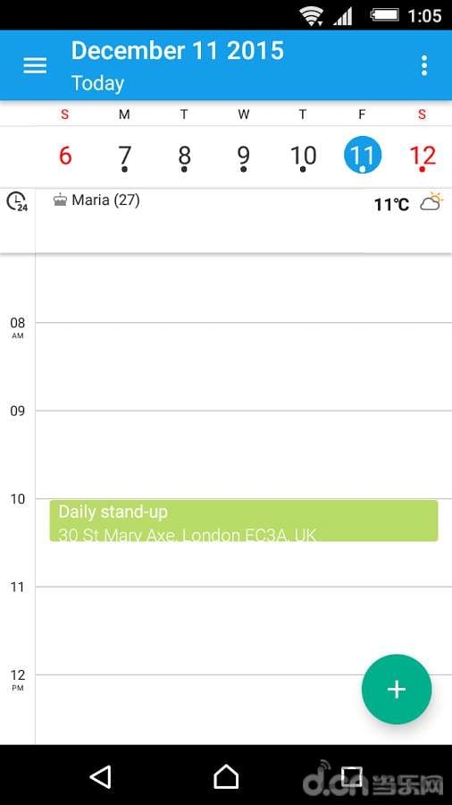Open the recent apps overview button

pos(352,776)
